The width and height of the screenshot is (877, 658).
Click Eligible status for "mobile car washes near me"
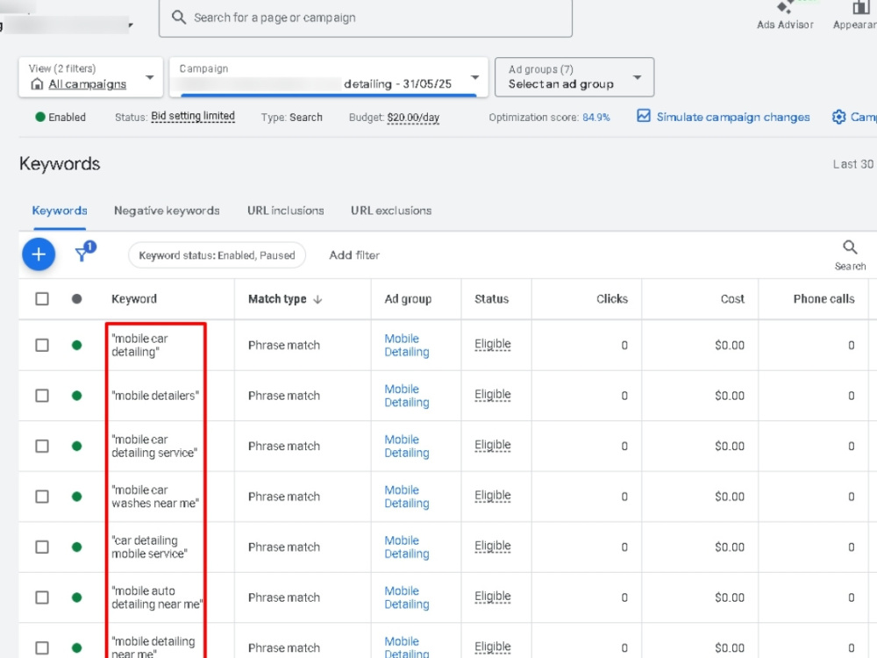point(492,495)
